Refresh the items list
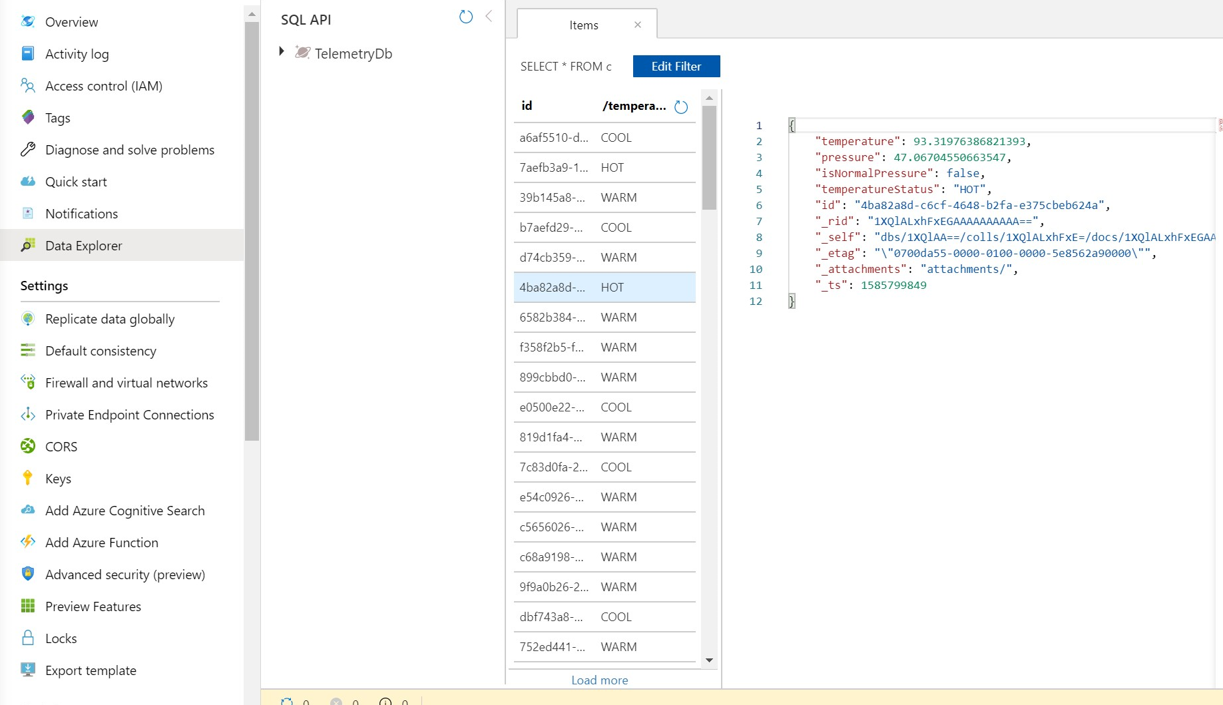Image resolution: width=1223 pixels, height=705 pixels. pos(680,106)
